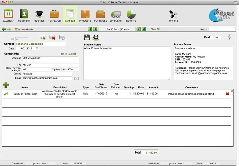Screen dimensions: 239x166
Task: Open the Calendar module
Action: point(8,15)
